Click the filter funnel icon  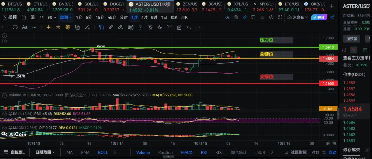(x=169, y=27)
